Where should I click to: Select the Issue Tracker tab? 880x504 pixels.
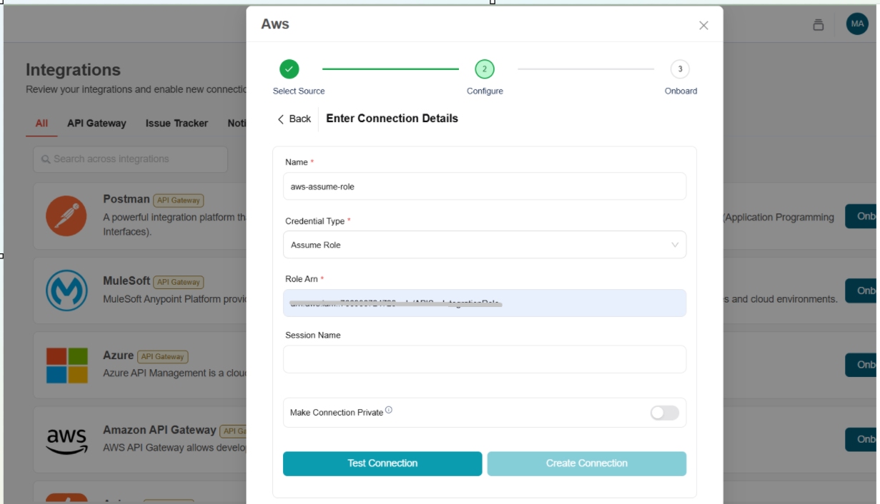[177, 124]
